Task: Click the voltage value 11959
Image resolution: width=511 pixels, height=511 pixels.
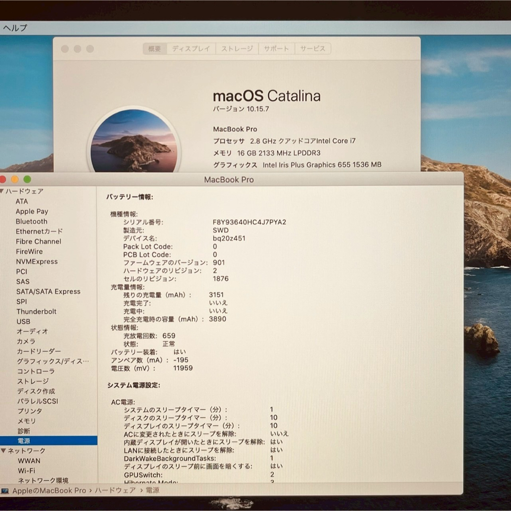Action: (183, 368)
